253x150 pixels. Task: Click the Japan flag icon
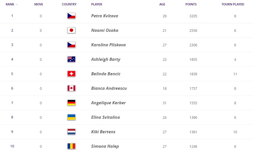(71, 30)
